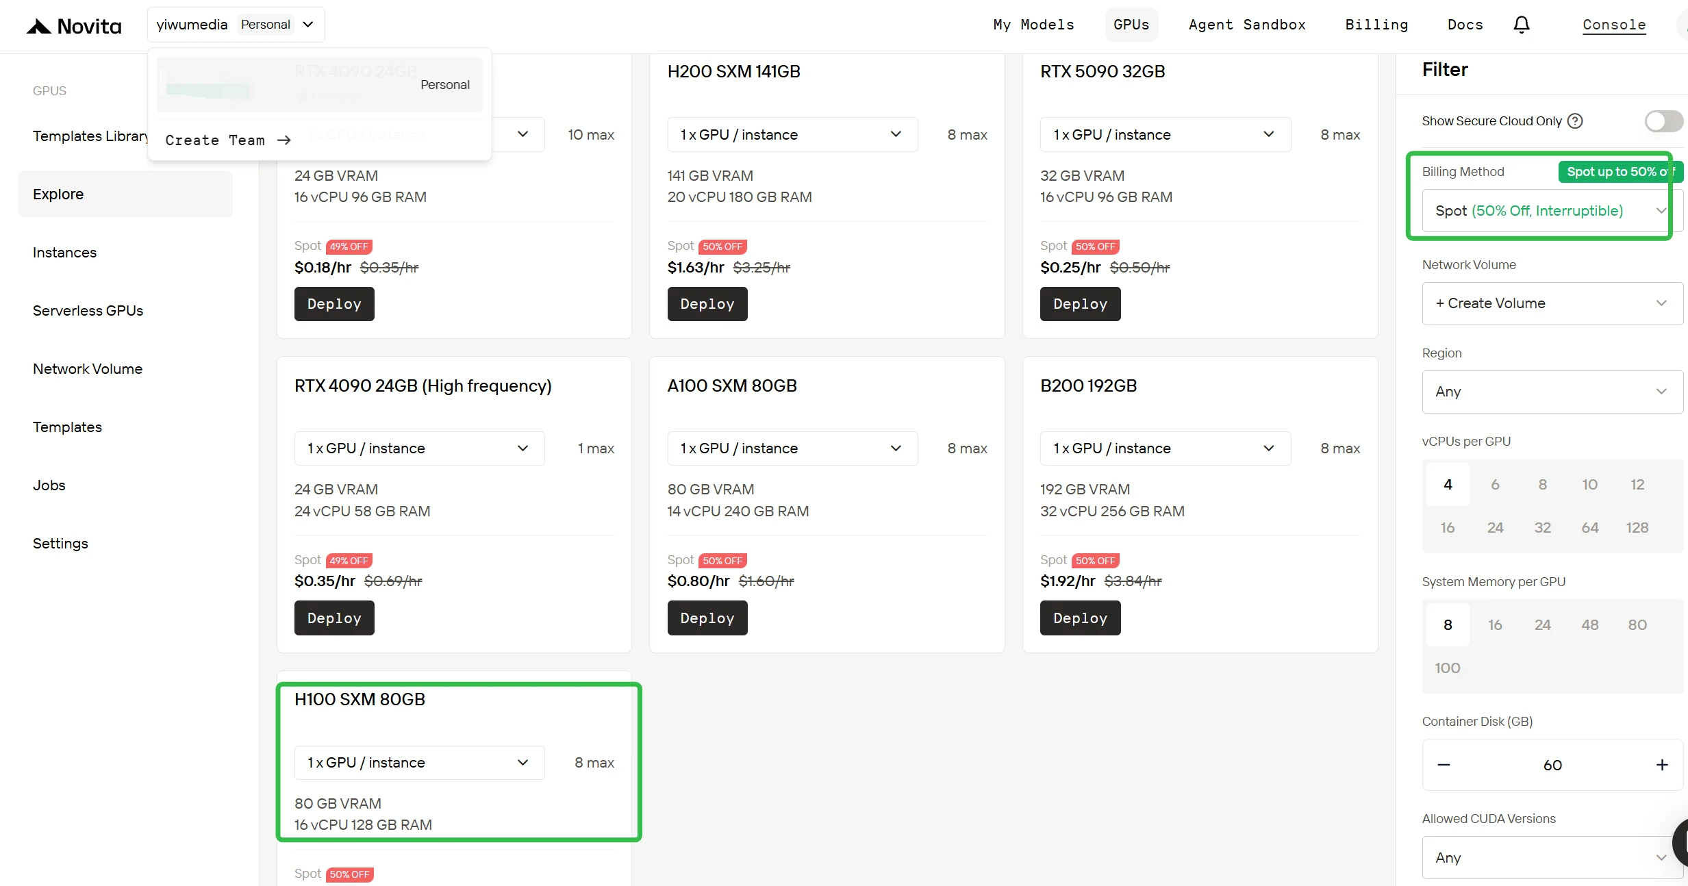
Task: Click the Spot up to 50% off badge
Action: point(1620,172)
